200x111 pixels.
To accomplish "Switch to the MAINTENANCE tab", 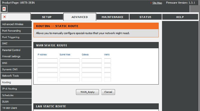I will 113,17.
